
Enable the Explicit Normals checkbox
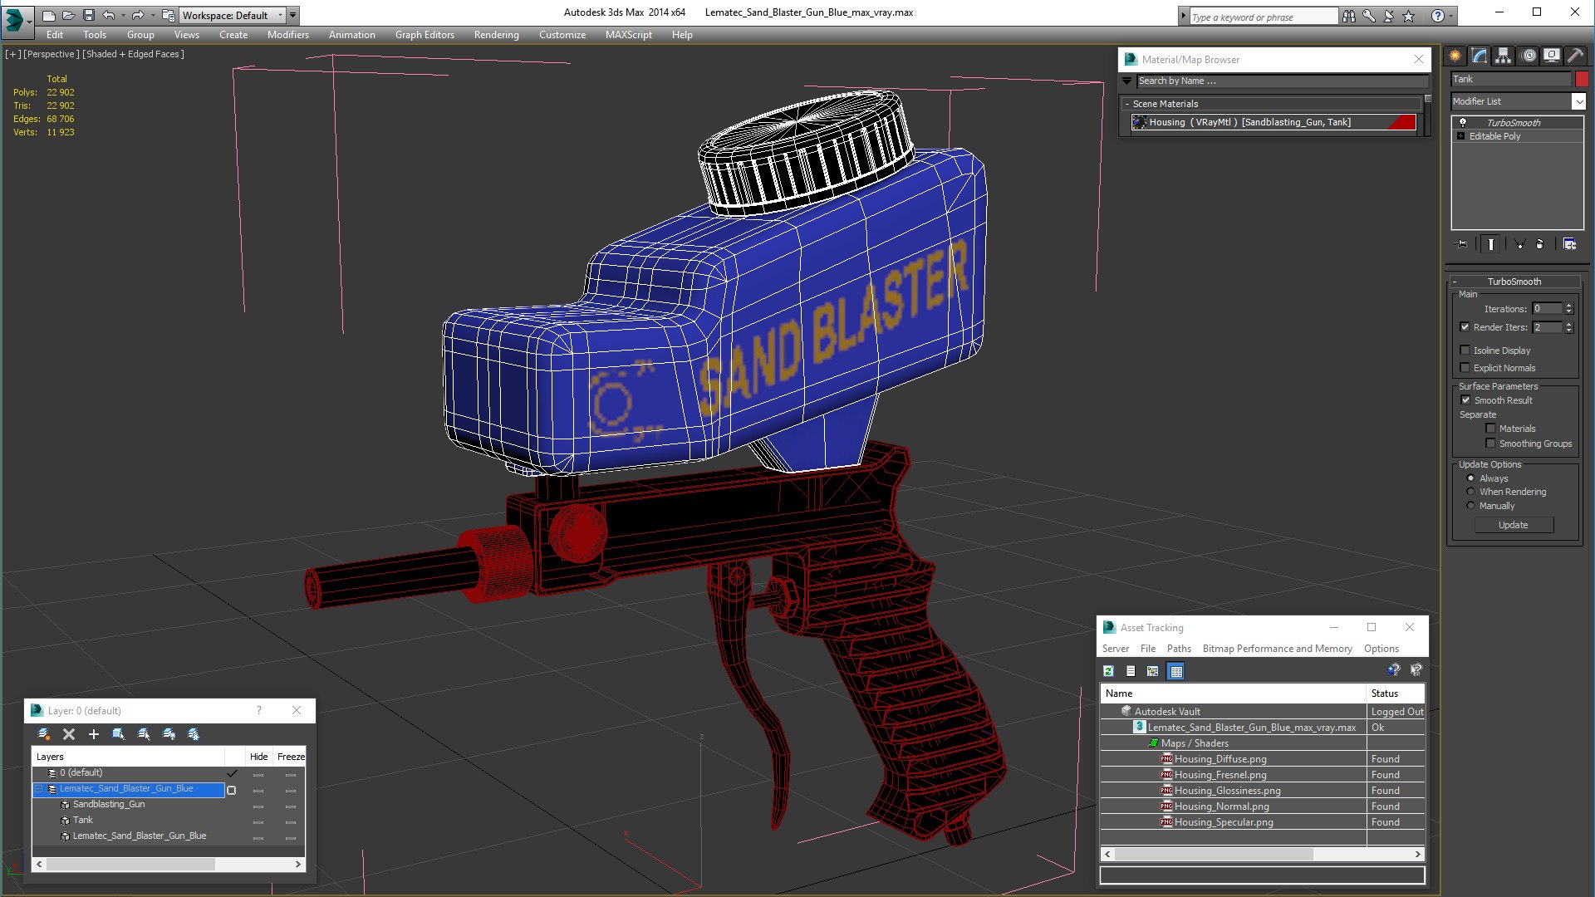pyautogui.click(x=1465, y=368)
